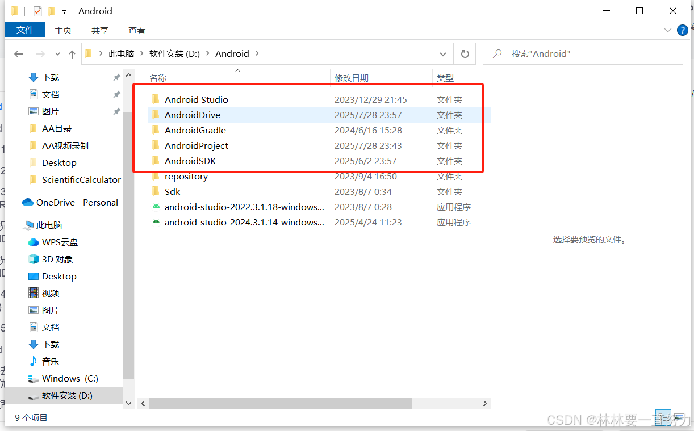Click the horizontal scrollbar left arrow

pos(143,403)
